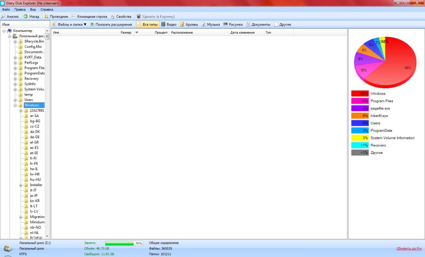Open the Файлы и папки dropdown
Image resolution: width=425 pixels, height=257 pixels.
[x=69, y=24]
